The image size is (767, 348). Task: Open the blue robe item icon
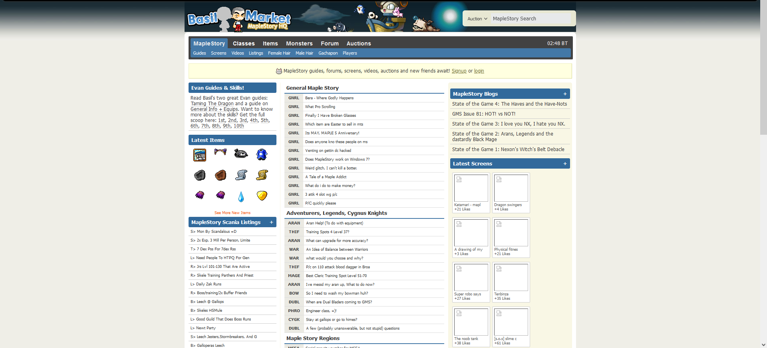point(262,154)
